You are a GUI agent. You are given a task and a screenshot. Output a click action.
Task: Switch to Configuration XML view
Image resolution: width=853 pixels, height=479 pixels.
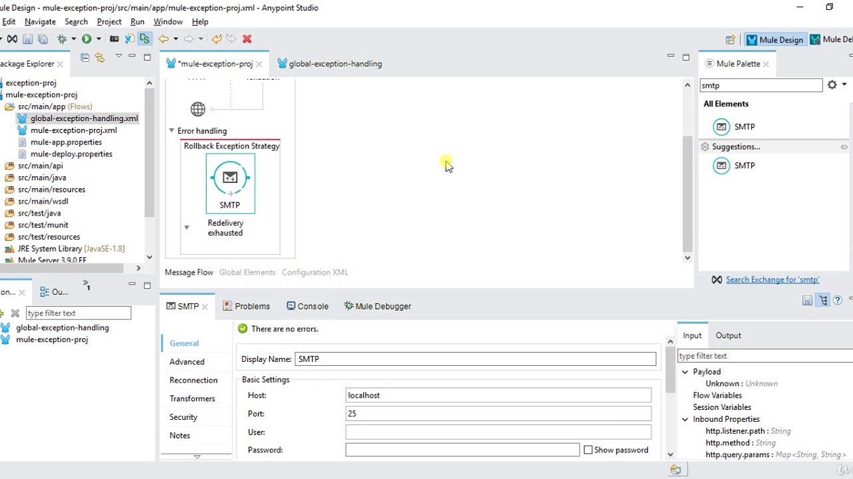tap(315, 272)
